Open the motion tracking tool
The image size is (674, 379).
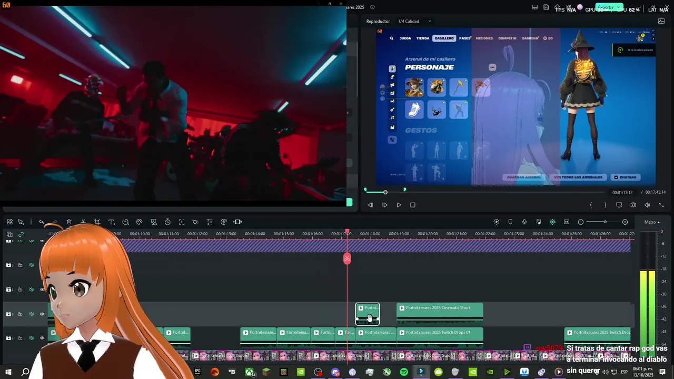(182, 222)
